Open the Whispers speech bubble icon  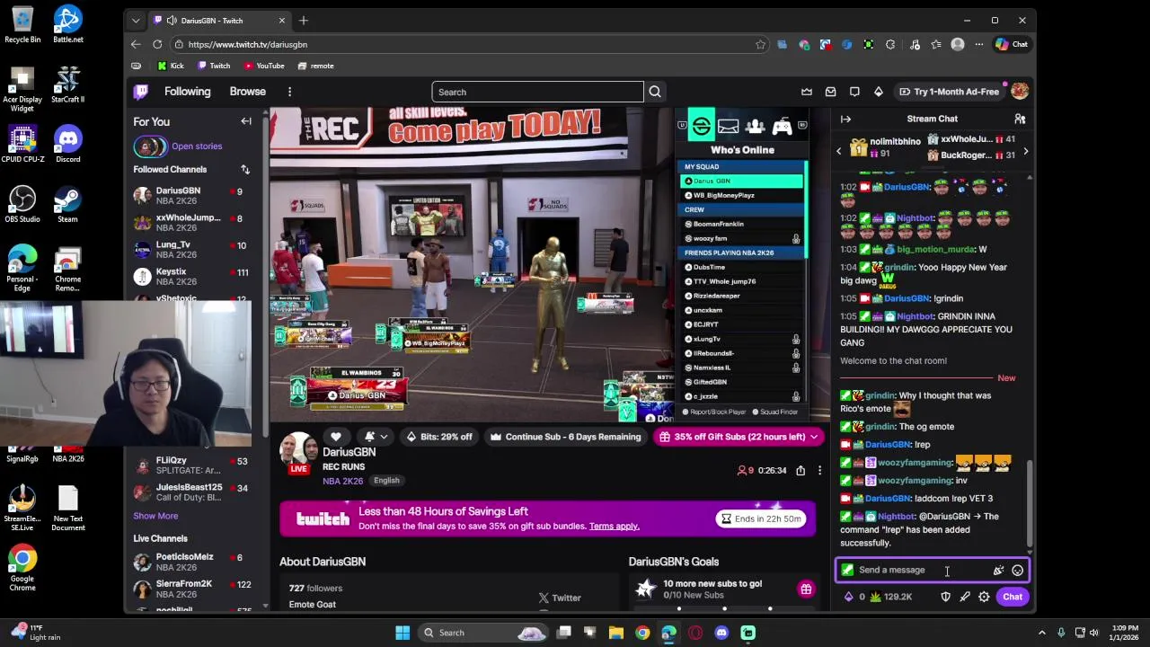click(854, 92)
